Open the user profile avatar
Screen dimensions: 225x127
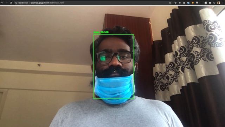click(x=219, y=3)
